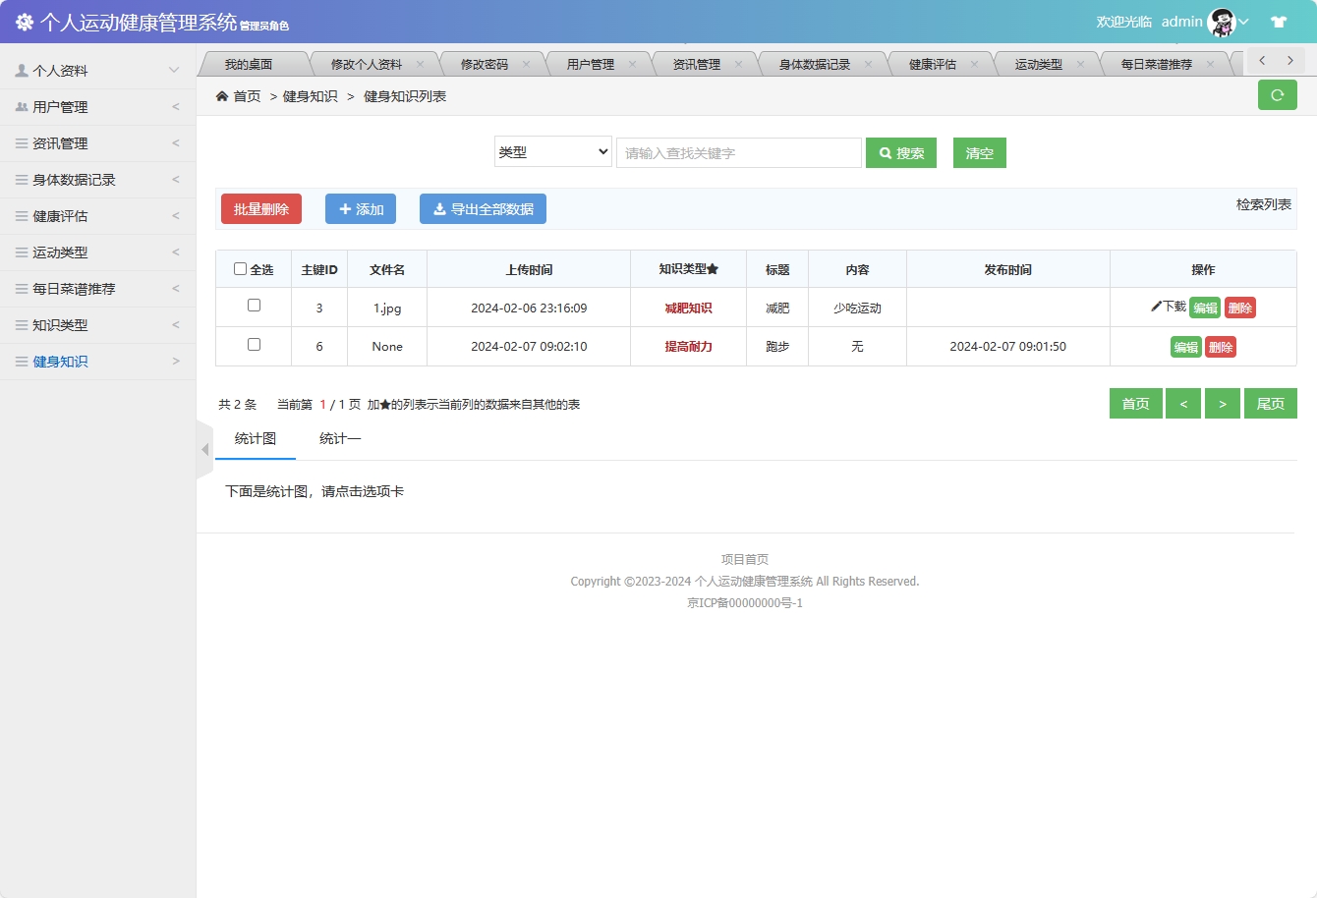Click the admin avatar picture
Viewport: 1317px width, 898px height.
pos(1221,21)
